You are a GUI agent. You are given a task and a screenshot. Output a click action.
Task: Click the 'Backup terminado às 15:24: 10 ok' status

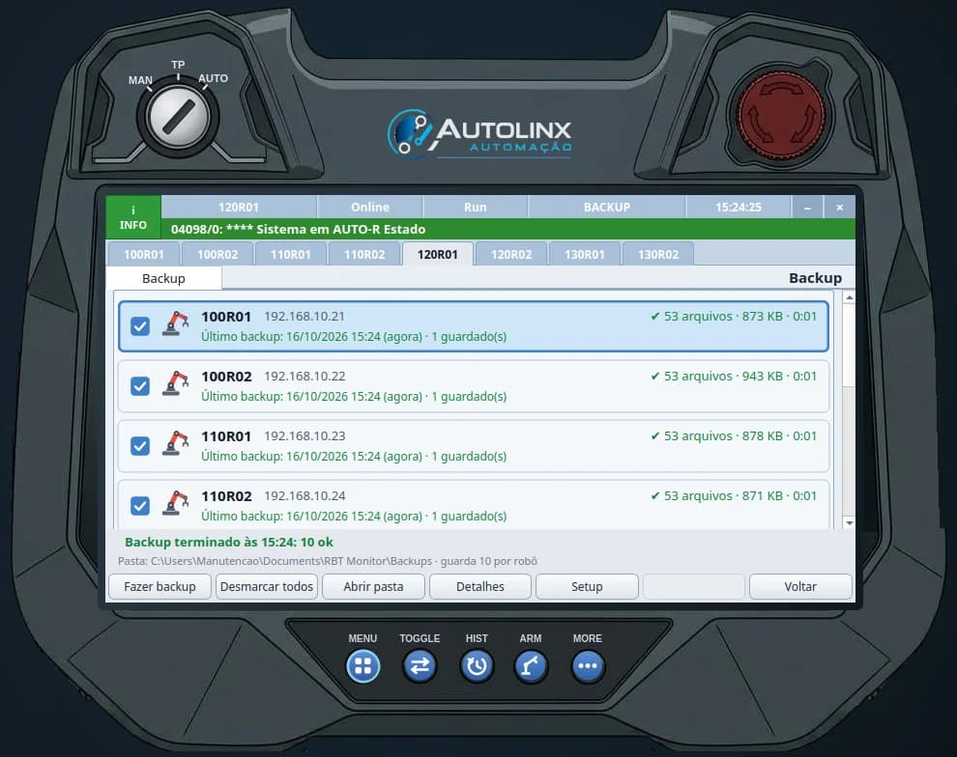click(229, 542)
